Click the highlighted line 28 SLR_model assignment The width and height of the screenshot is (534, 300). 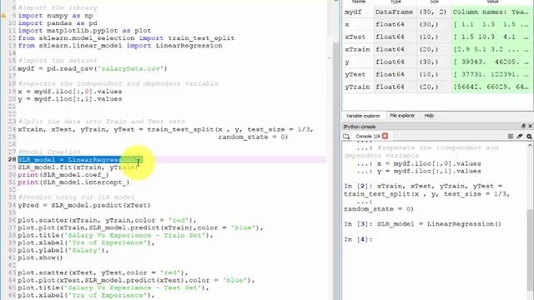coord(80,159)
